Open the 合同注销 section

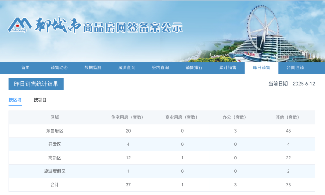[x=295, y=68]
